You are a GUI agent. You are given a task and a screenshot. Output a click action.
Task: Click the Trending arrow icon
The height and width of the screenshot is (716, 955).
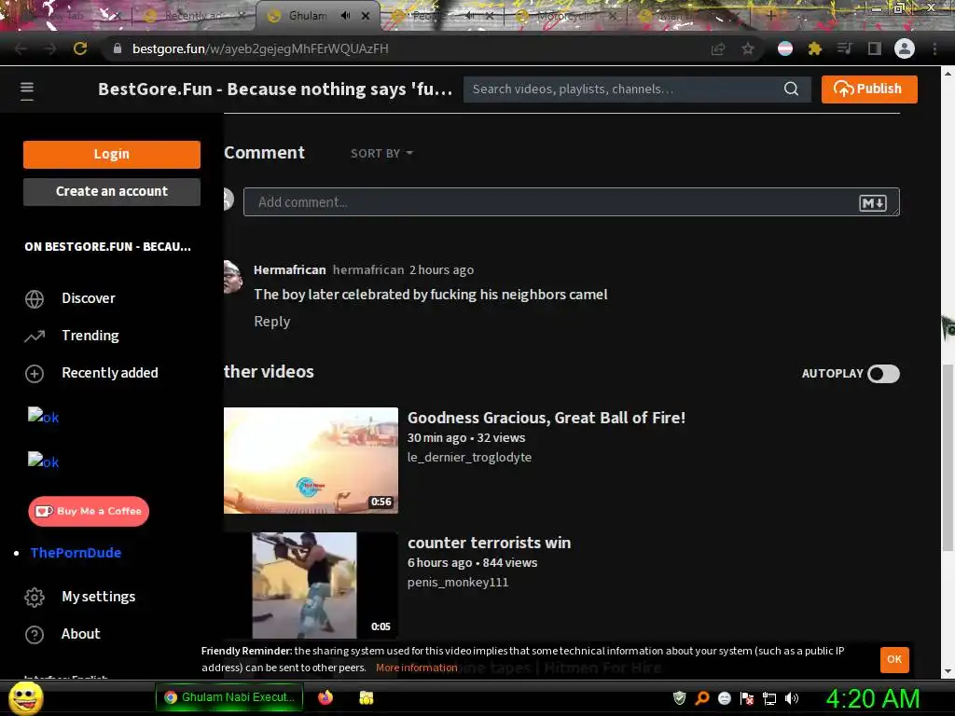click(x=35, y=336)
